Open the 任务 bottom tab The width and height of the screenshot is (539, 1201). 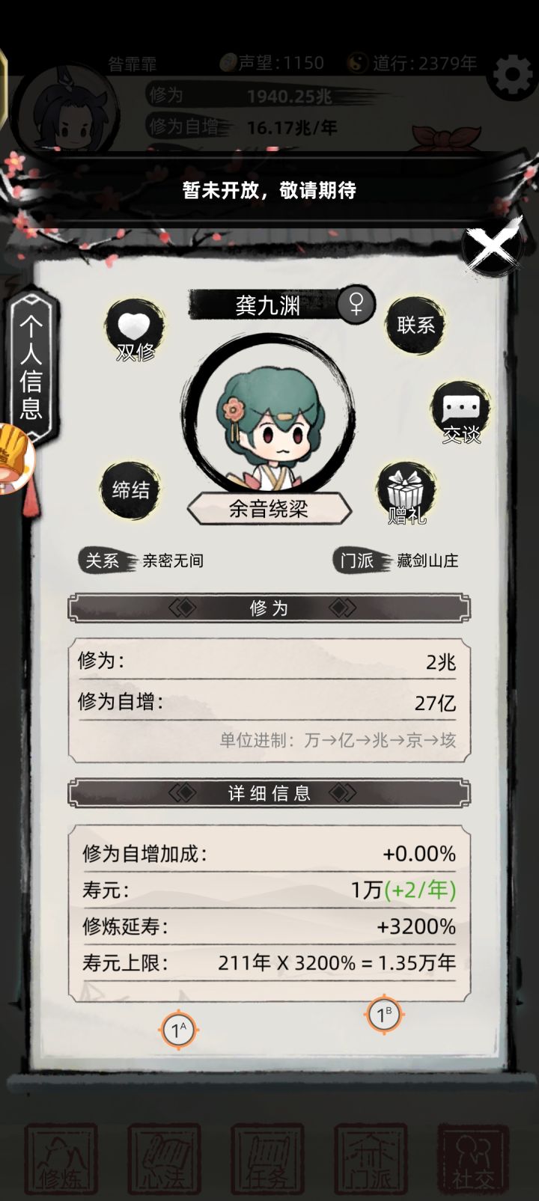point(267,1159)
